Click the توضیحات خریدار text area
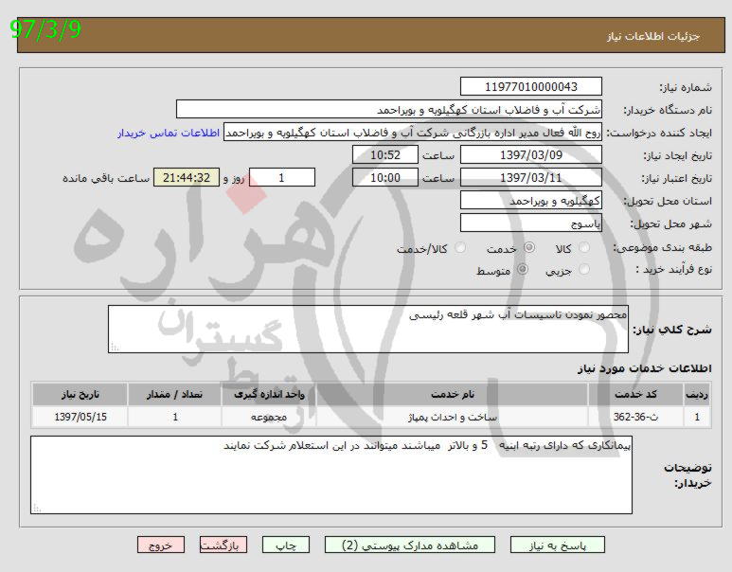The height and width of the screenshot is (572, 732). pyautogui.click(x=331, y=474)
